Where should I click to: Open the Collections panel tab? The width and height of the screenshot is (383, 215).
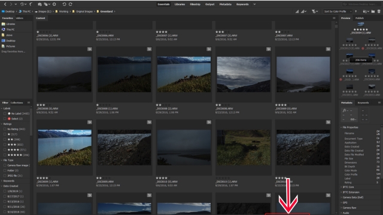tap(17, 103)
